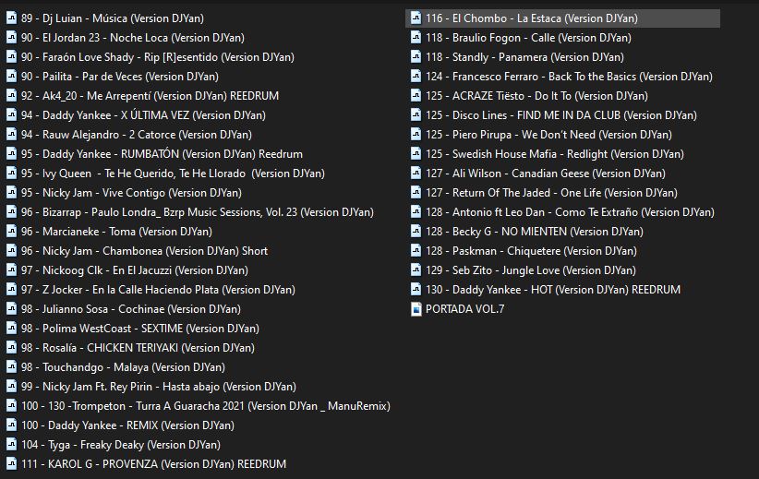Select file name 'Rauw Alejandro - 2 Catorce'
Screen dimensions: 759x479
tap(137, 135)
